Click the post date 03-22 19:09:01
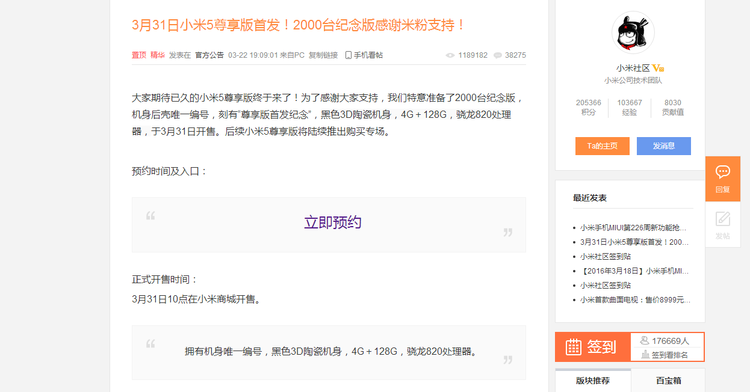The width and height of the screenshot is (750, 392). 253,55
